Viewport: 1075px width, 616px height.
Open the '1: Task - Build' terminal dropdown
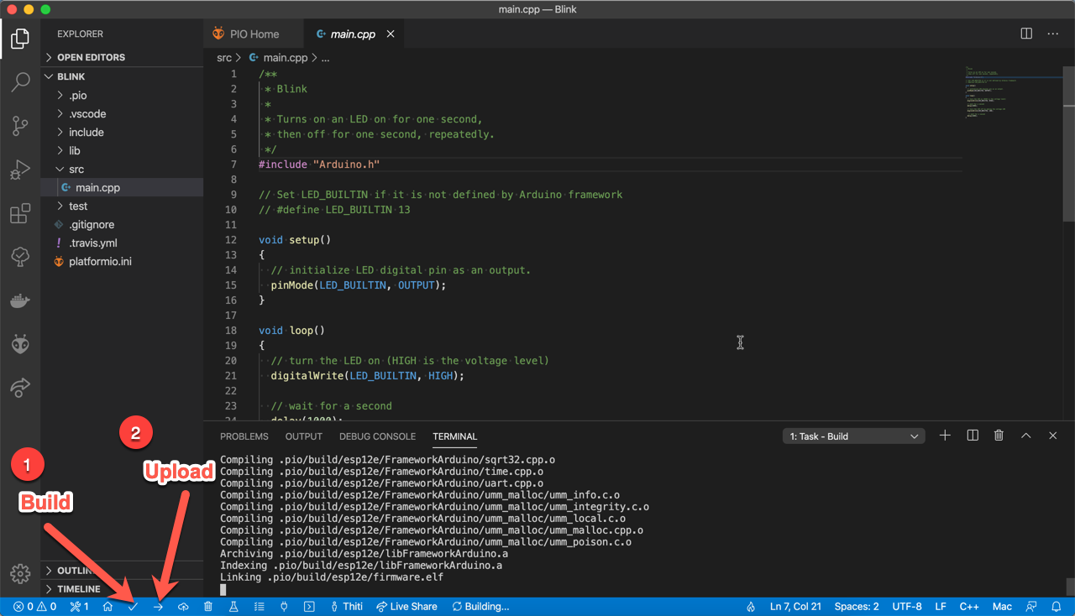853,436
